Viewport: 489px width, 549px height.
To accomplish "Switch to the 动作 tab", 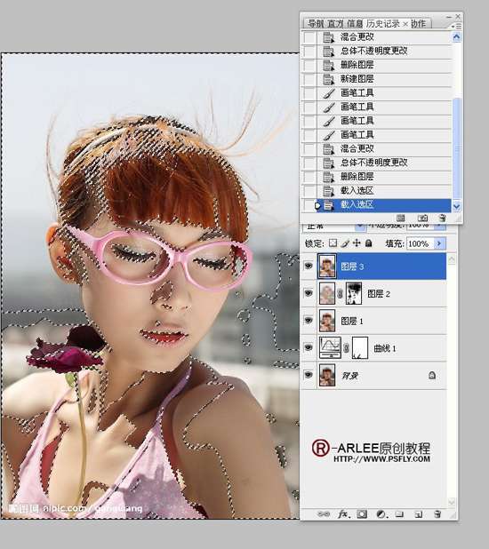I will tap(418, 23).
